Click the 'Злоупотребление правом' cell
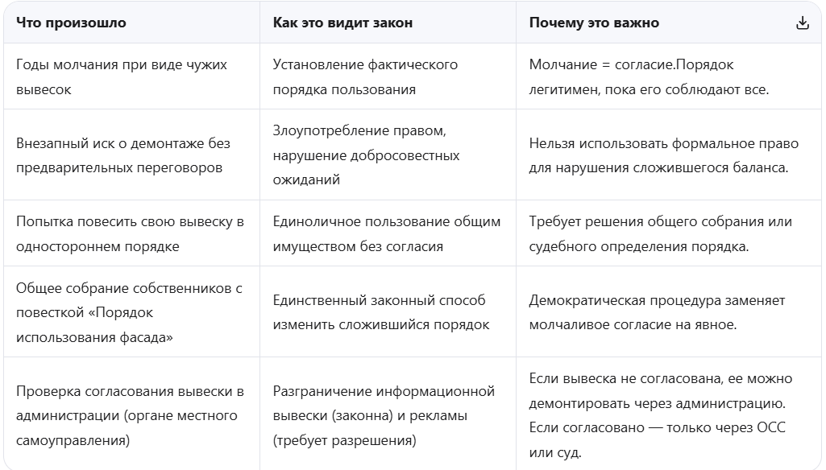This screenshot has width=826, height=470. (388, 155)
